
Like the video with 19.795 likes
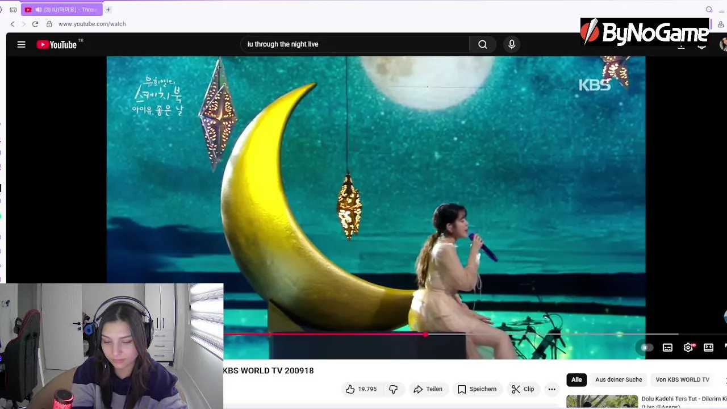(x=361, y=389)
